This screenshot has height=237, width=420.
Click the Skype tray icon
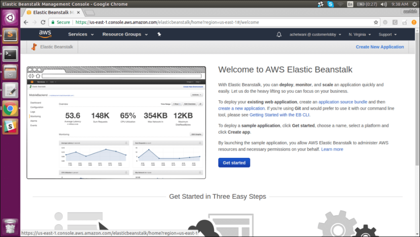(x=330, y=4)
